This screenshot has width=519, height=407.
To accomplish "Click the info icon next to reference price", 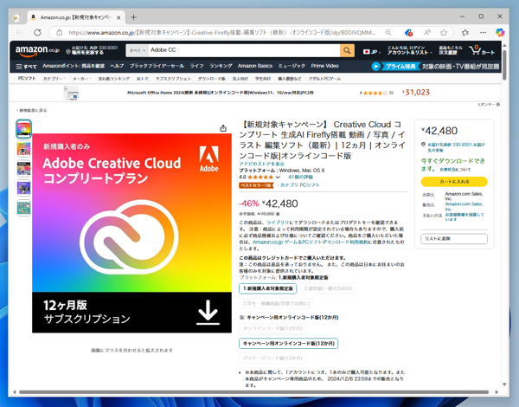I will click(278, 214).
